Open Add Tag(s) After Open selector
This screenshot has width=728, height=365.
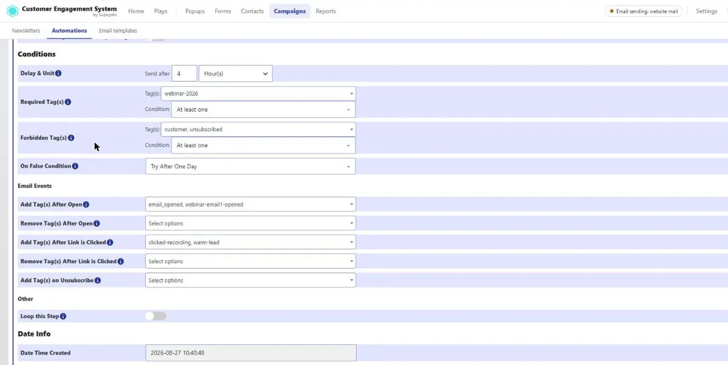point(251,204)
